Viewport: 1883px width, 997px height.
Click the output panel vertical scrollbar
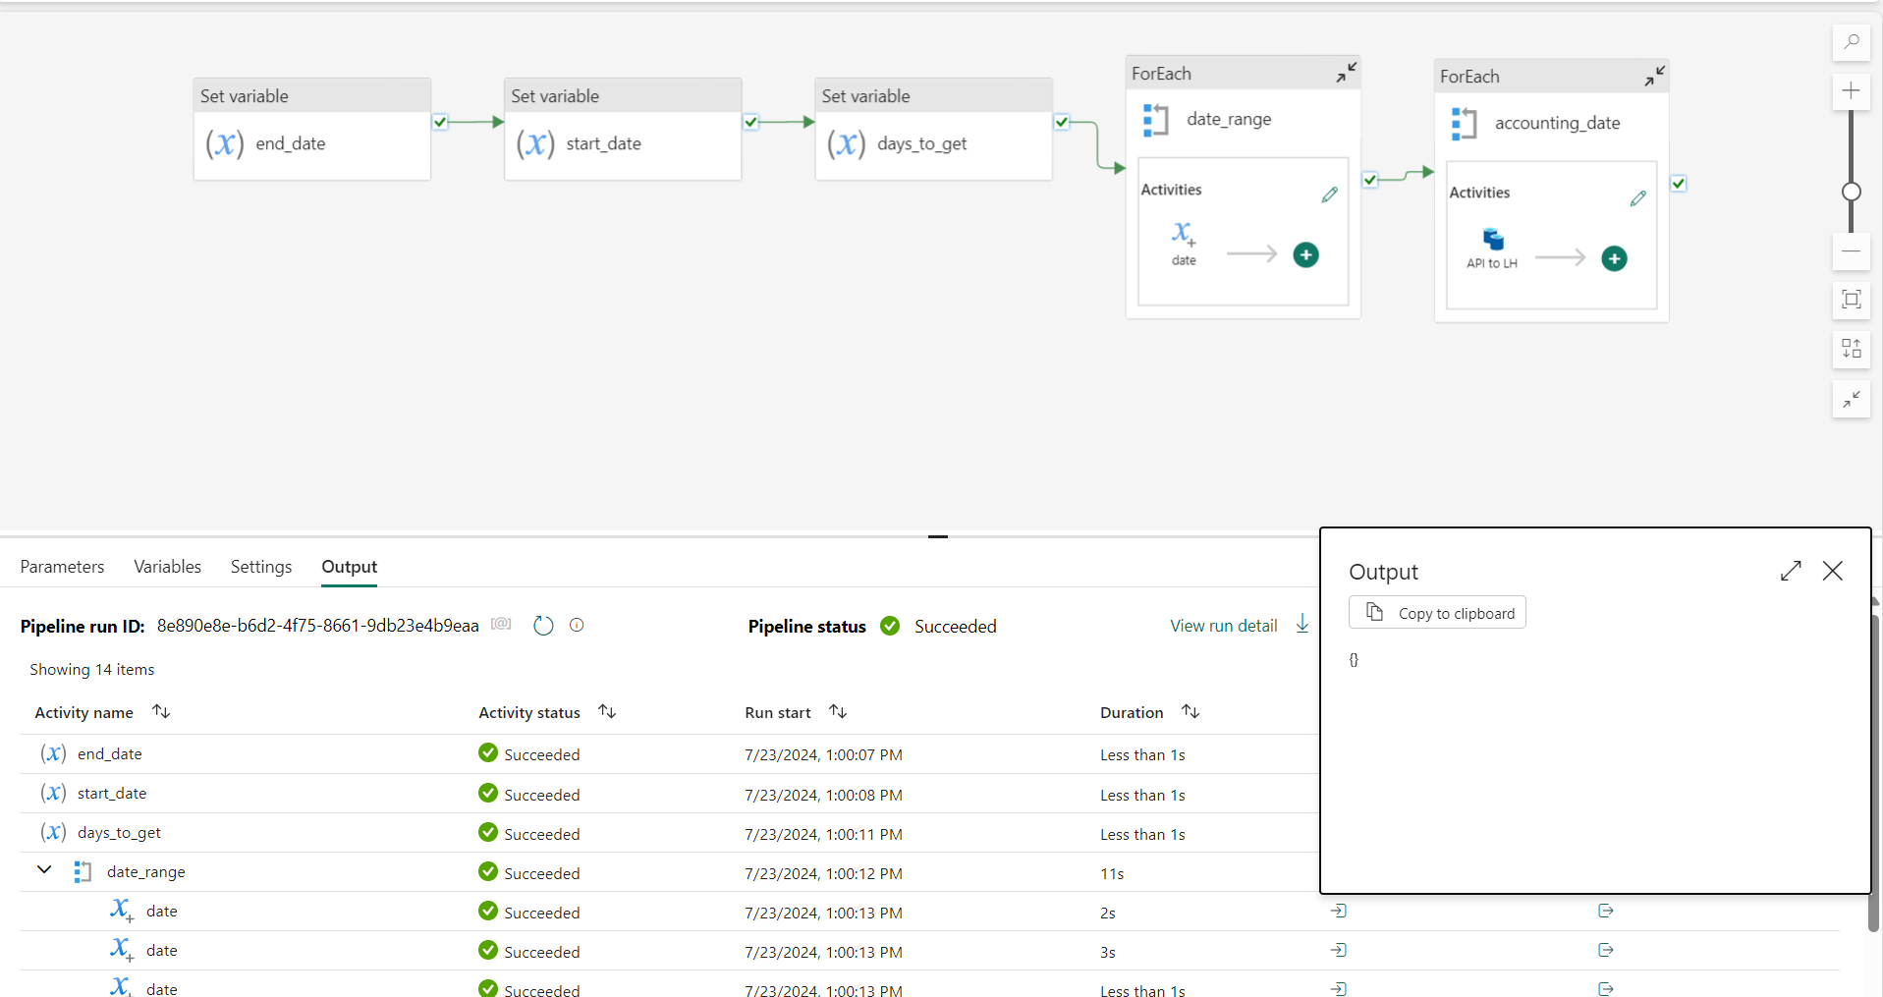click(1874, 771)
